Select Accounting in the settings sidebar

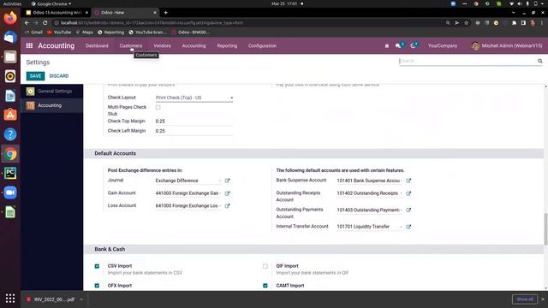point(51,105)
